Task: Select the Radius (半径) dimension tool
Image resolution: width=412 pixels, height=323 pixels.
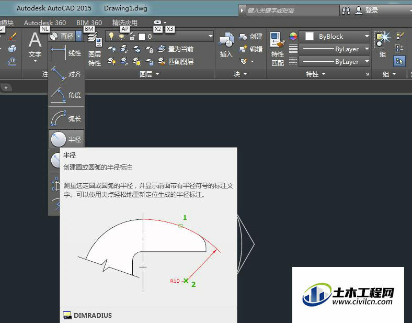Action: click(66, 139)
